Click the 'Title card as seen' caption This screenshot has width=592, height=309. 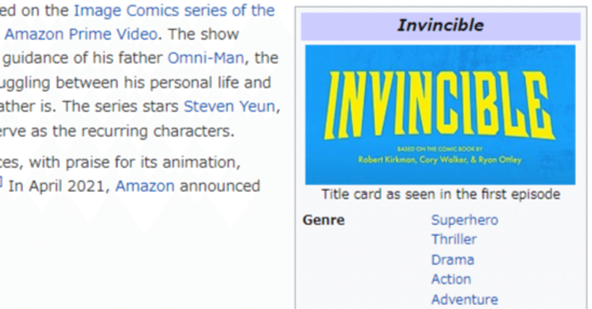440,194
